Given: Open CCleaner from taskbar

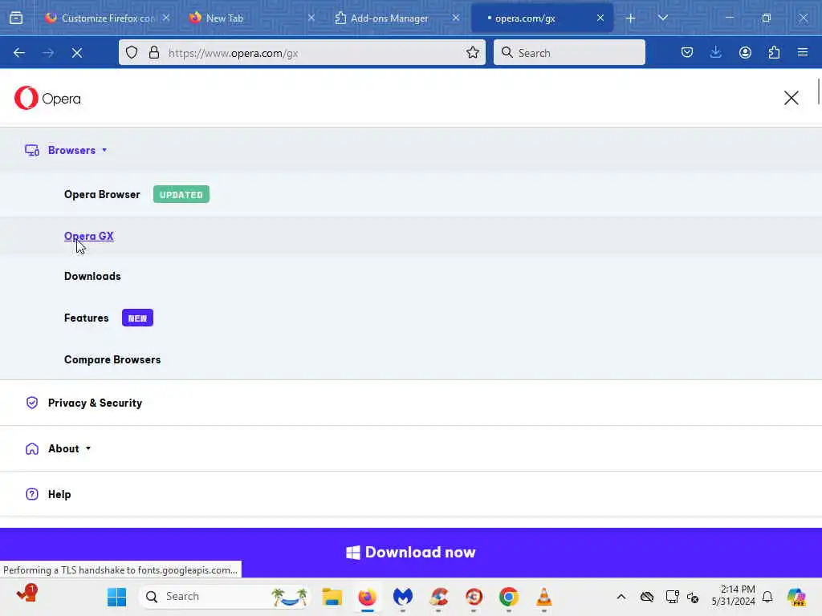Looking at the screenshot, I should (x=438, y=597).
